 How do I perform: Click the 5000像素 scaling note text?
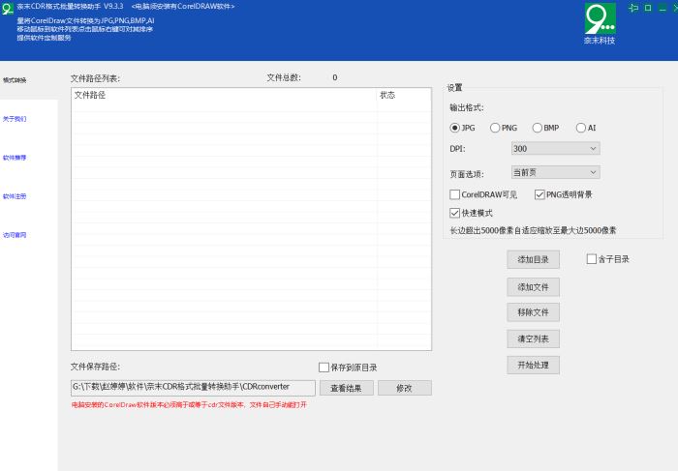coord(533,230)
